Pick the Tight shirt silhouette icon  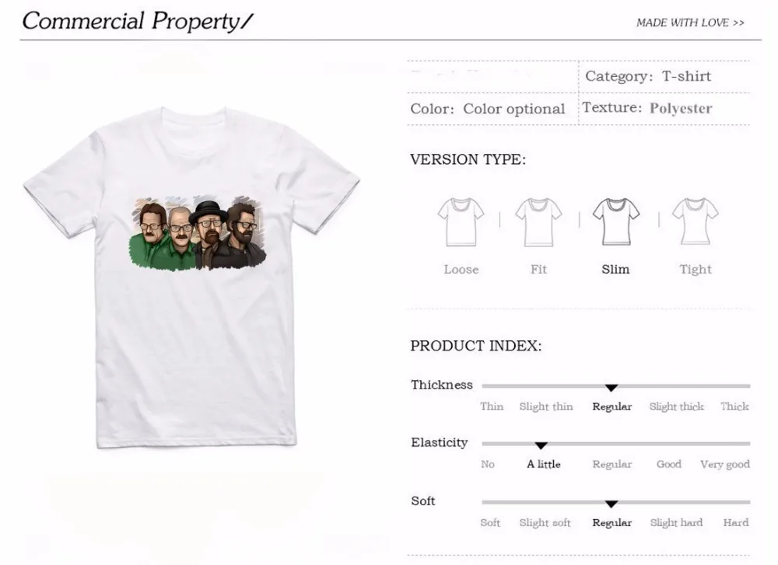(x=695, y=221)
